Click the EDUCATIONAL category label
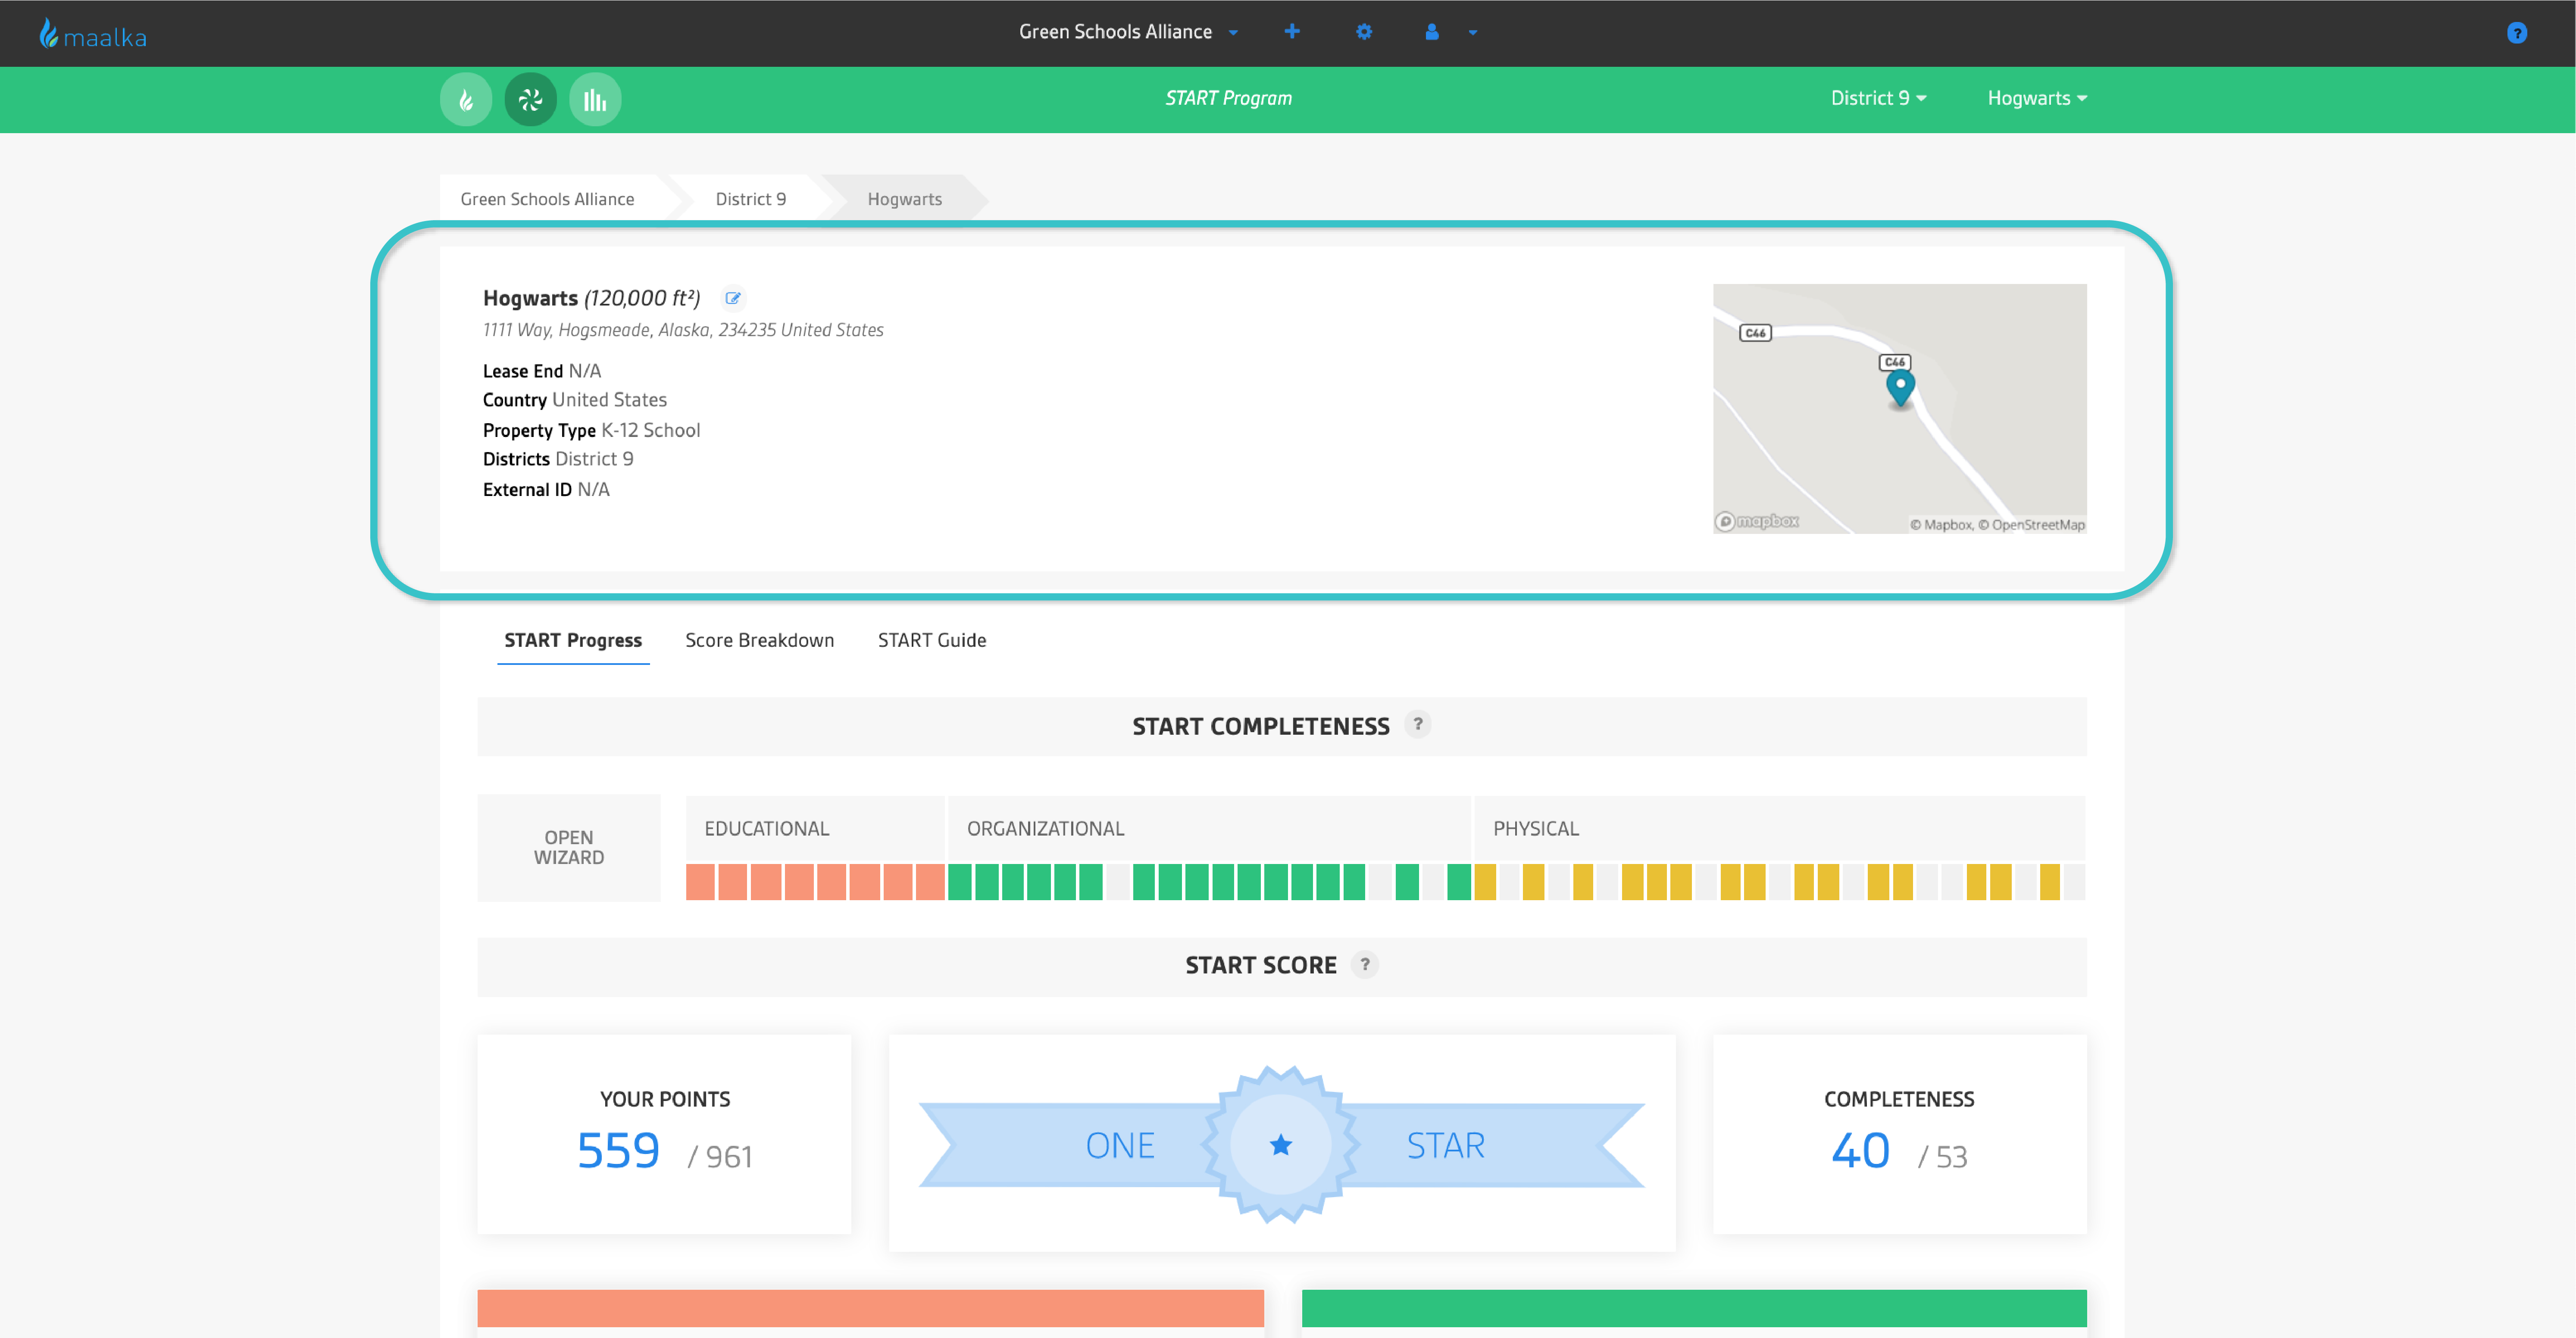Screen dimensions: 2576x1338 pyautogui.click(x=767, y=829)
